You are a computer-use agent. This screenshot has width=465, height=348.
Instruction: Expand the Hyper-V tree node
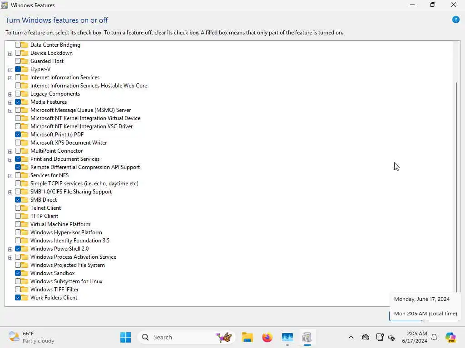tap(10, 70)
